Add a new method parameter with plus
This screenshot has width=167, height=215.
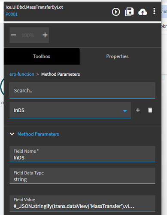[138, 110]
